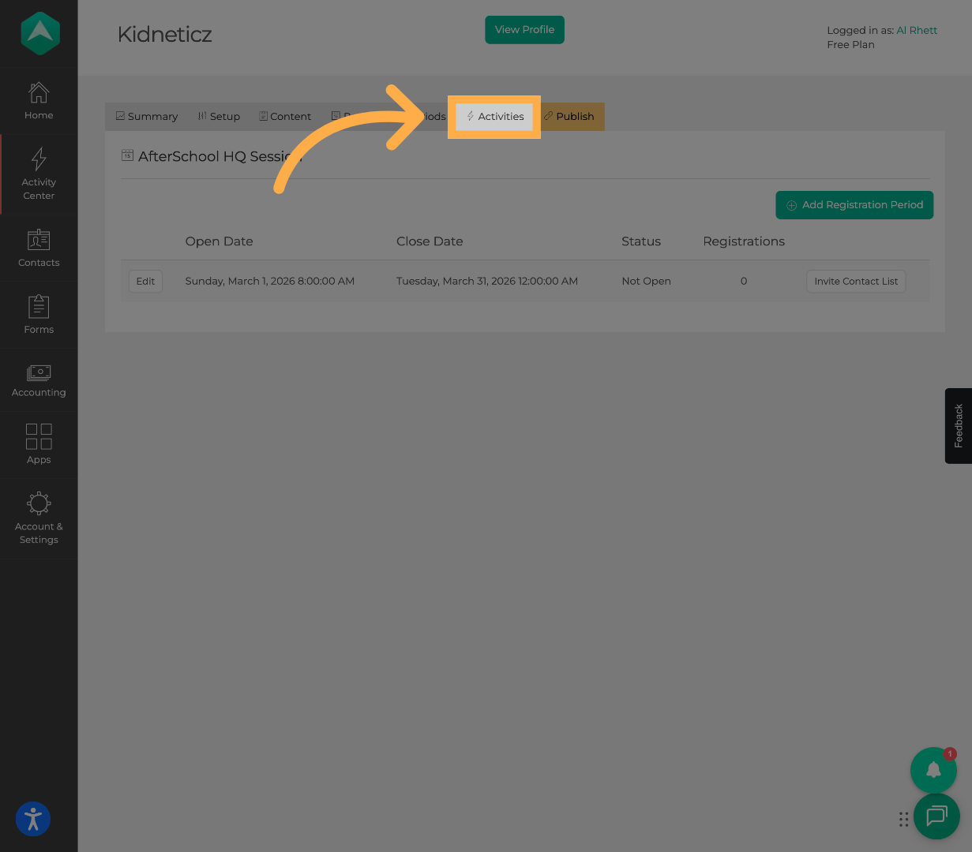
Task: Click Invite Contact List for the registration period
Action: (x=855, y=281)
